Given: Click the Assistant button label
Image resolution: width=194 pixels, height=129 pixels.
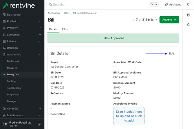Looking at the screenshot, I should click(175, 5).
